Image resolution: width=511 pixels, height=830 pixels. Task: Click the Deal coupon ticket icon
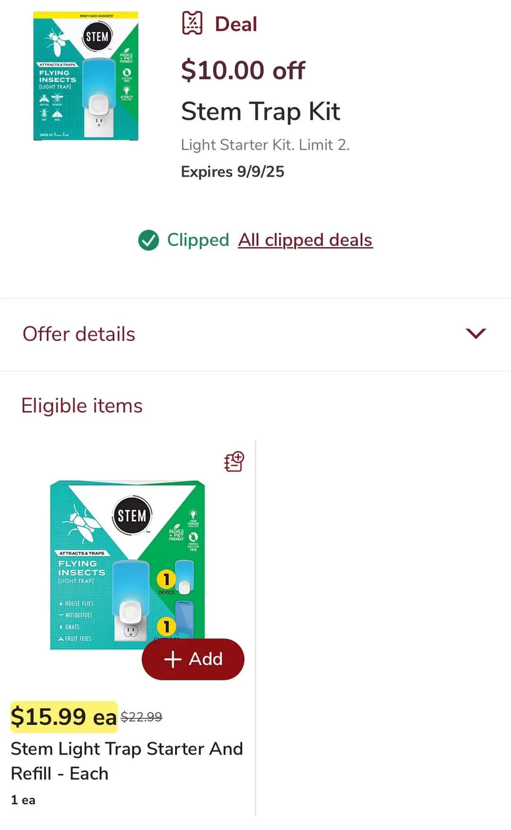tap(192, 23)
